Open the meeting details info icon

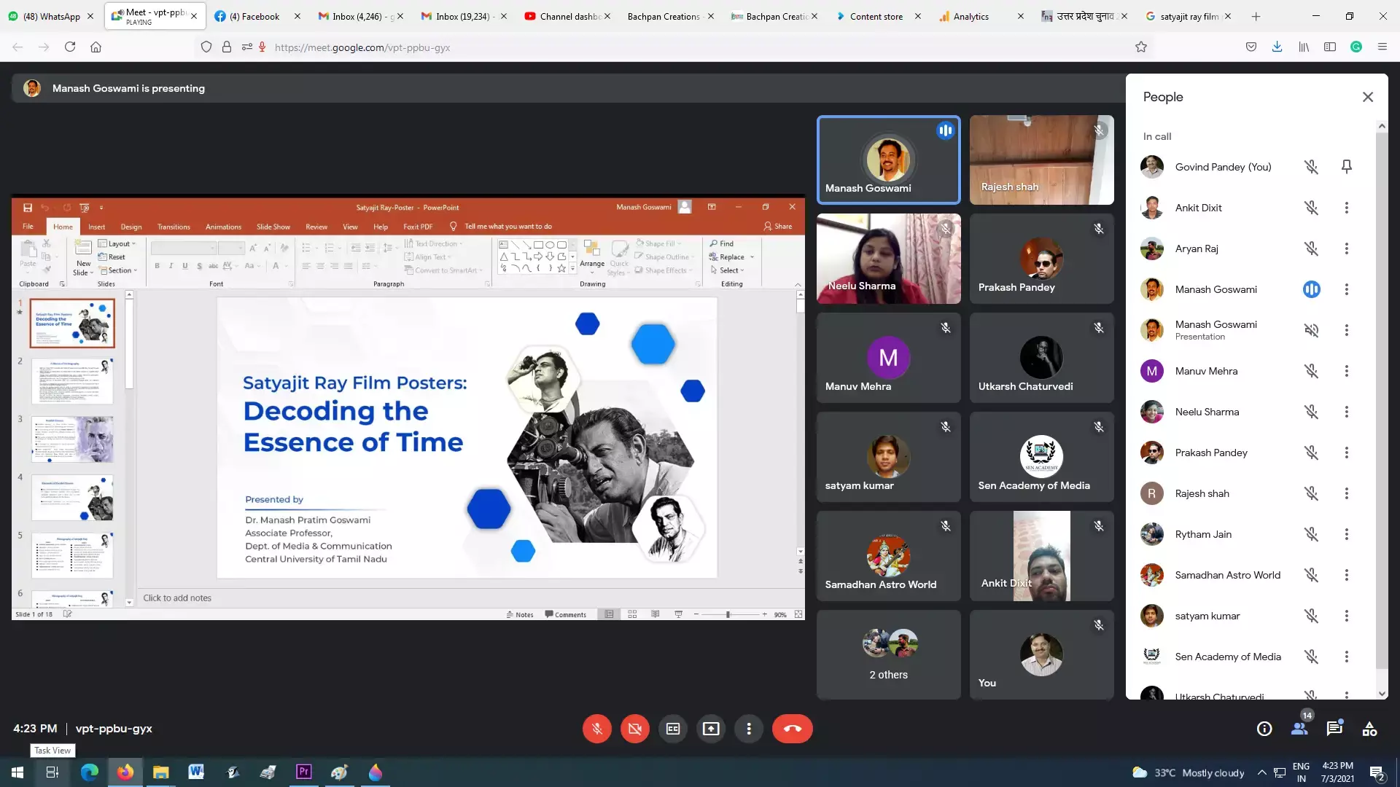(x=1264, y=729)
